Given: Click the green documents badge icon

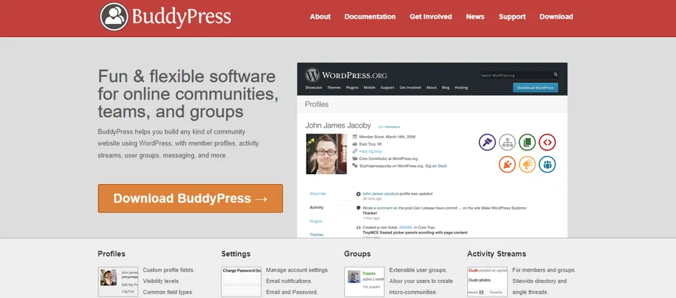Looking at the screenshot, I should point(527,142).
